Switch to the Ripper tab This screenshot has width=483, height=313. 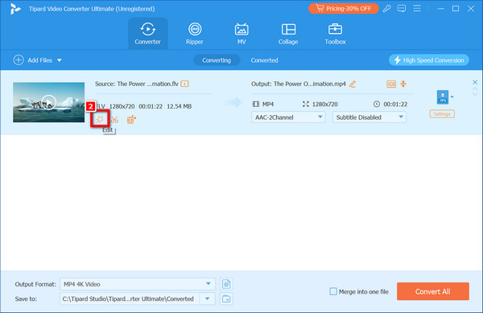coord(194,34)
